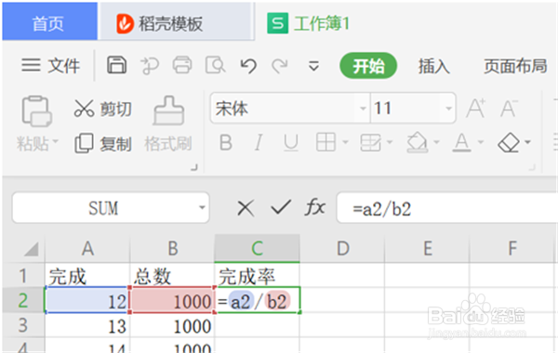Switch to 稻壳模板 tab
This screenshot has width=558, height=353.
(177, 22)
